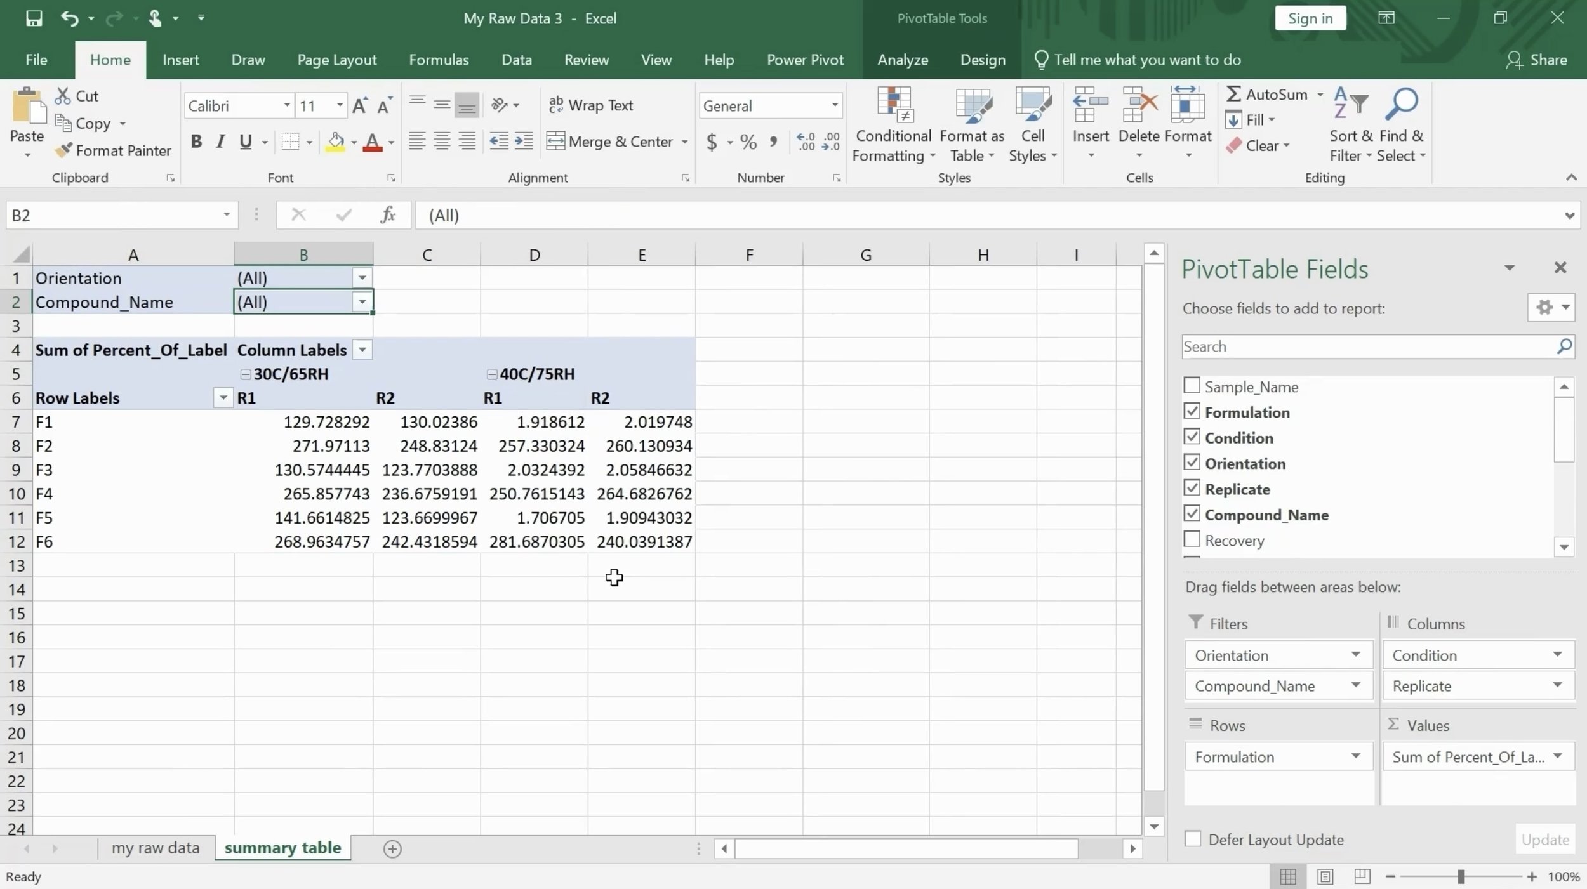Click Increase Font Size icon
The image size is (1587, 889).
tap(359, 105)
